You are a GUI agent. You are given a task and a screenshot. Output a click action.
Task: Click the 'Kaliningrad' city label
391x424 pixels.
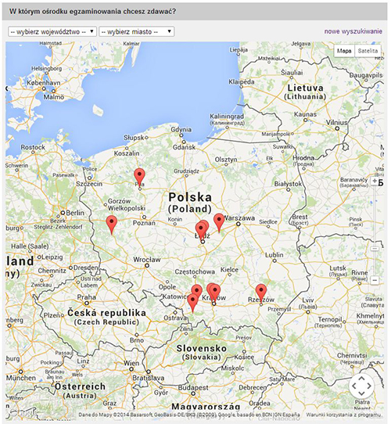(x=227, y=117)
